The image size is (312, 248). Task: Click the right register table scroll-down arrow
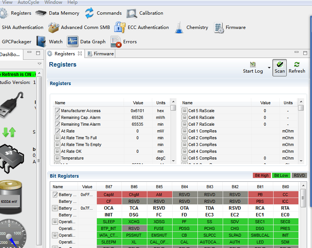click(x=301, y=161)
